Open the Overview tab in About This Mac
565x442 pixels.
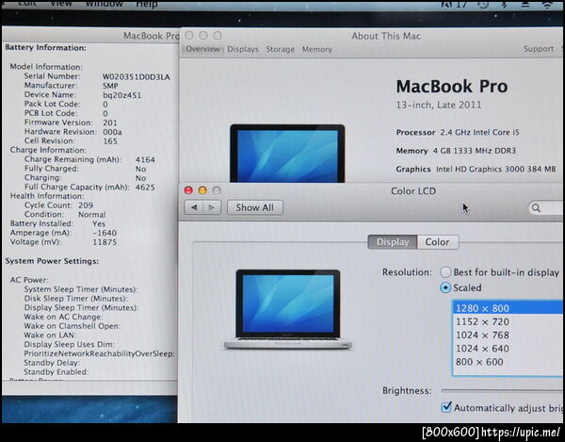(x=202, y=49)
